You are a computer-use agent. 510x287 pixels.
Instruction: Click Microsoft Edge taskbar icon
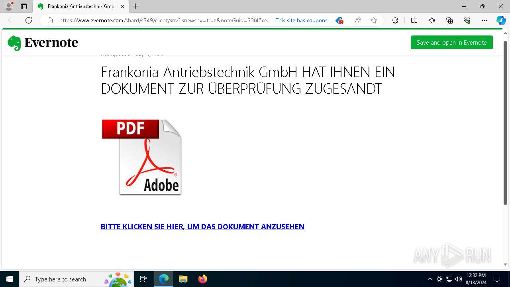tap(164, 279)
